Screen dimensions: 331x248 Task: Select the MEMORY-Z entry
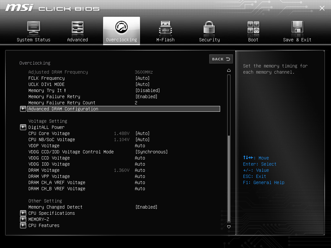[x=39, y=219]
